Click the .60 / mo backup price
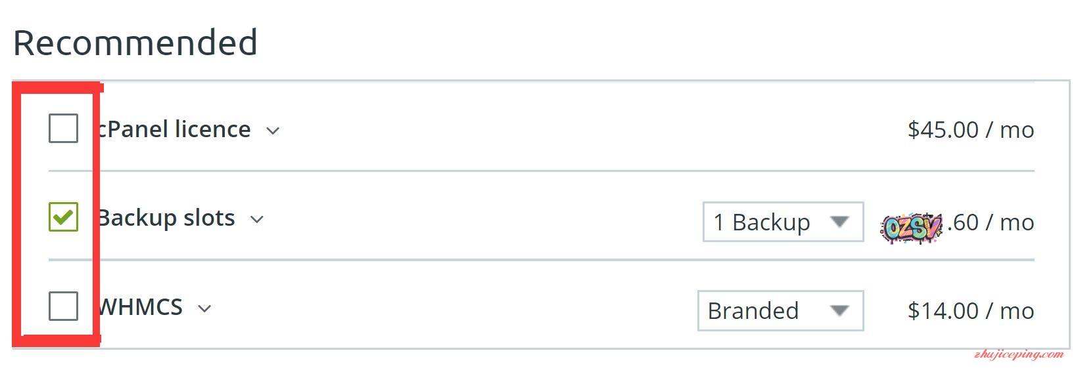Image resolution: width=1076 pixels, height=376 pixels. [991, 222]
